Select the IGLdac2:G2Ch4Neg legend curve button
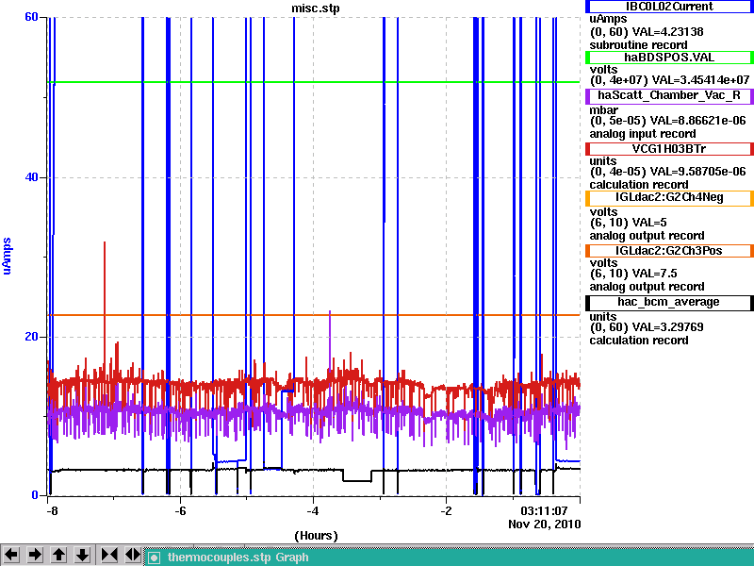 tap(669, 198)
